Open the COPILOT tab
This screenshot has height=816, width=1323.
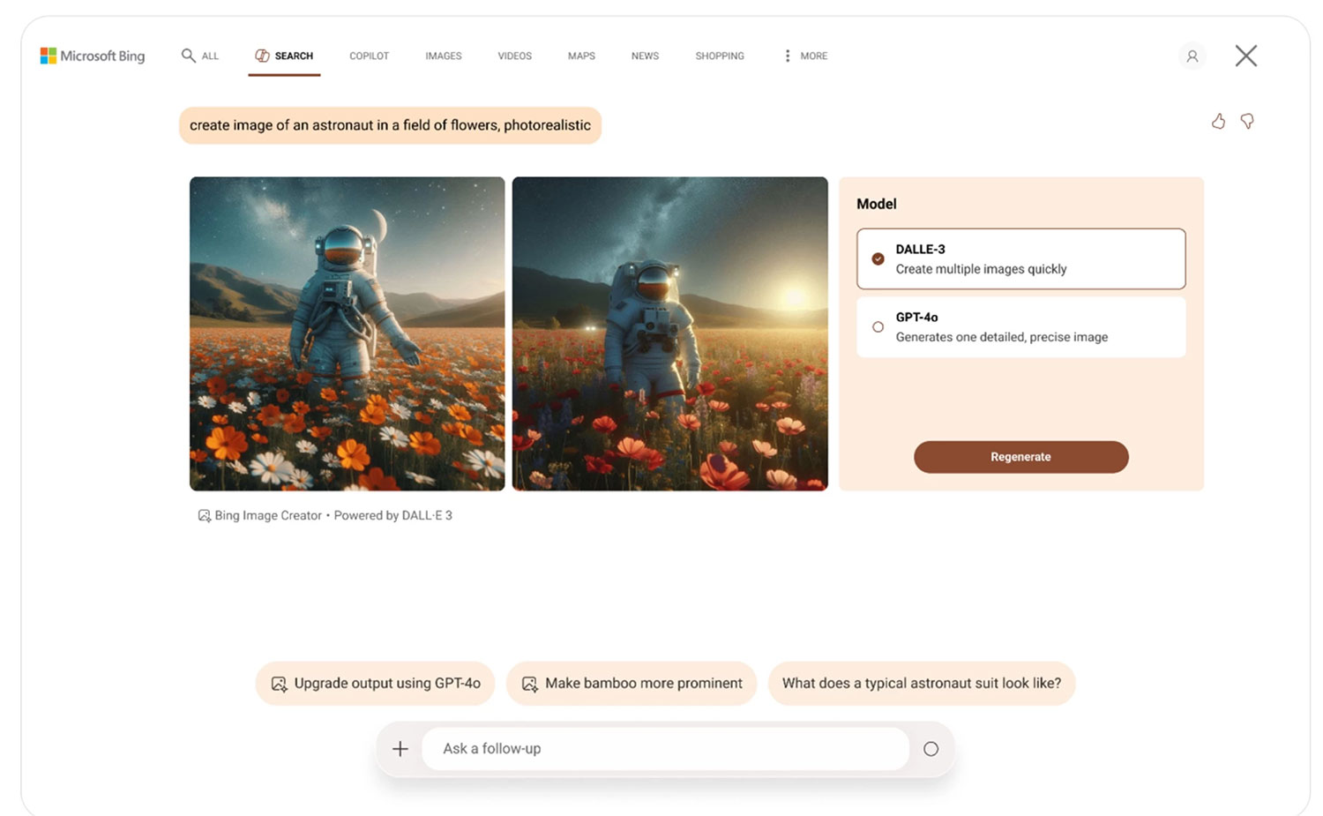369,56
